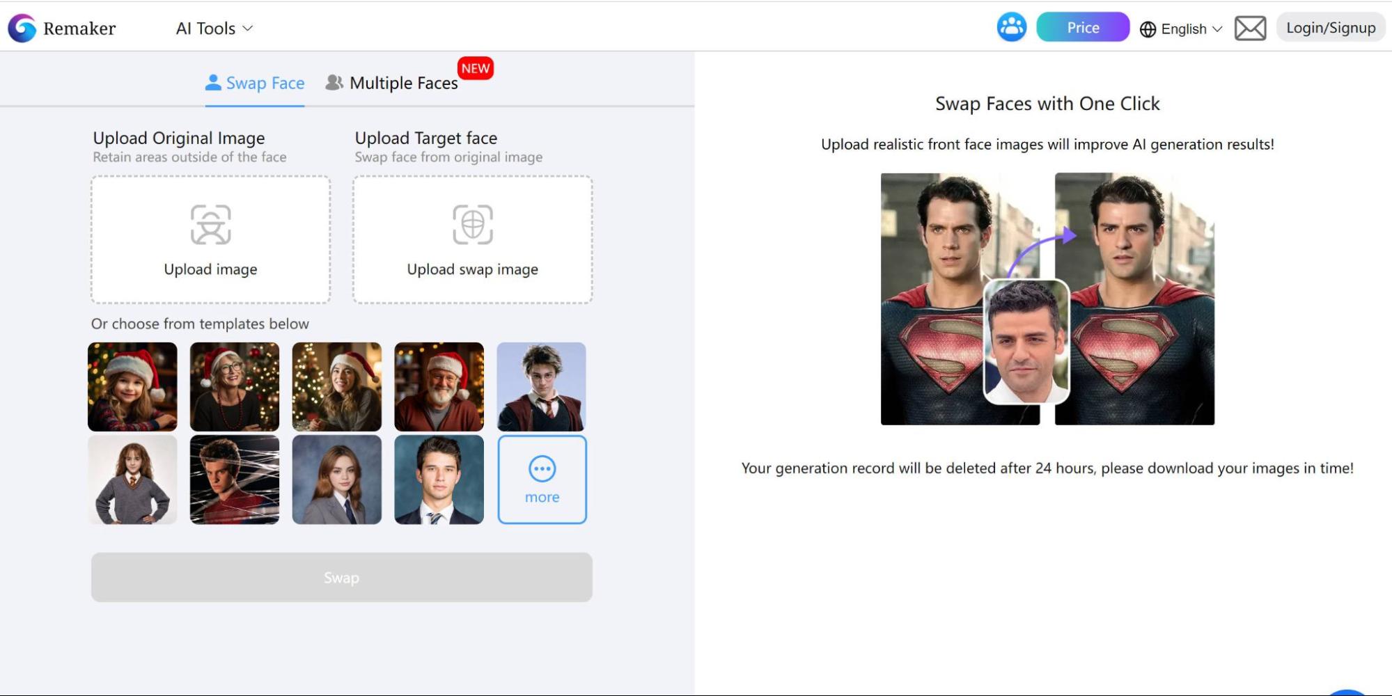The height and width of the screenshot is (696, 1392).
Task: Select the red suit spider webs template
Action: 235,480
